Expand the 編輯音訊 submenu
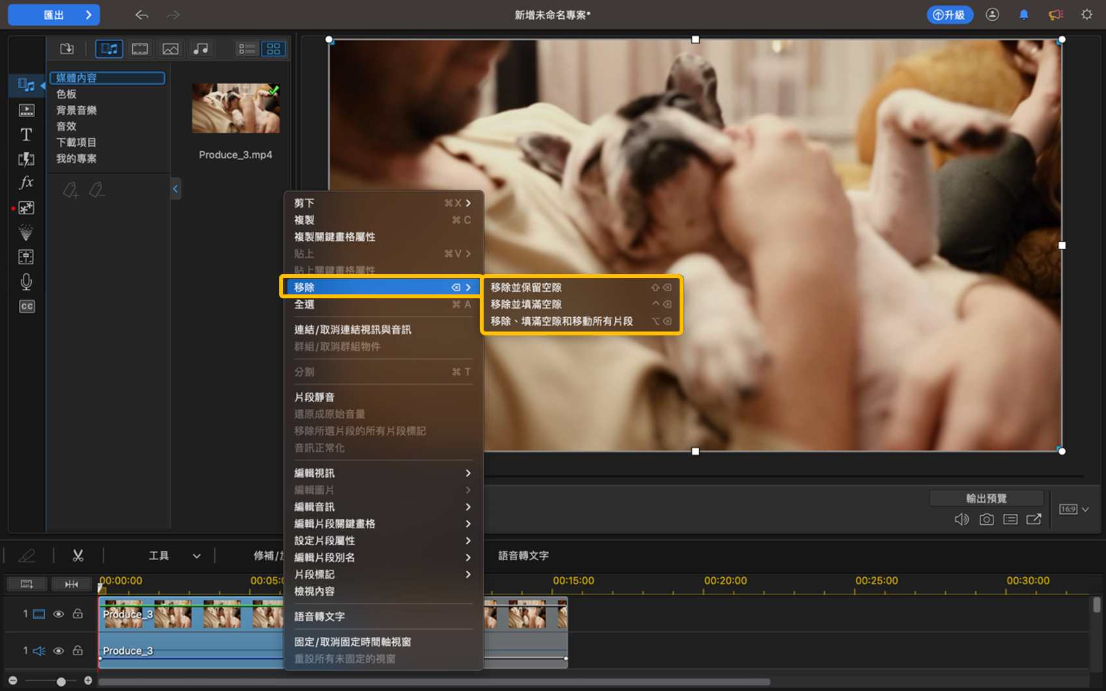The width and height of the screenshot is (1106, 691). click(383, 507)
